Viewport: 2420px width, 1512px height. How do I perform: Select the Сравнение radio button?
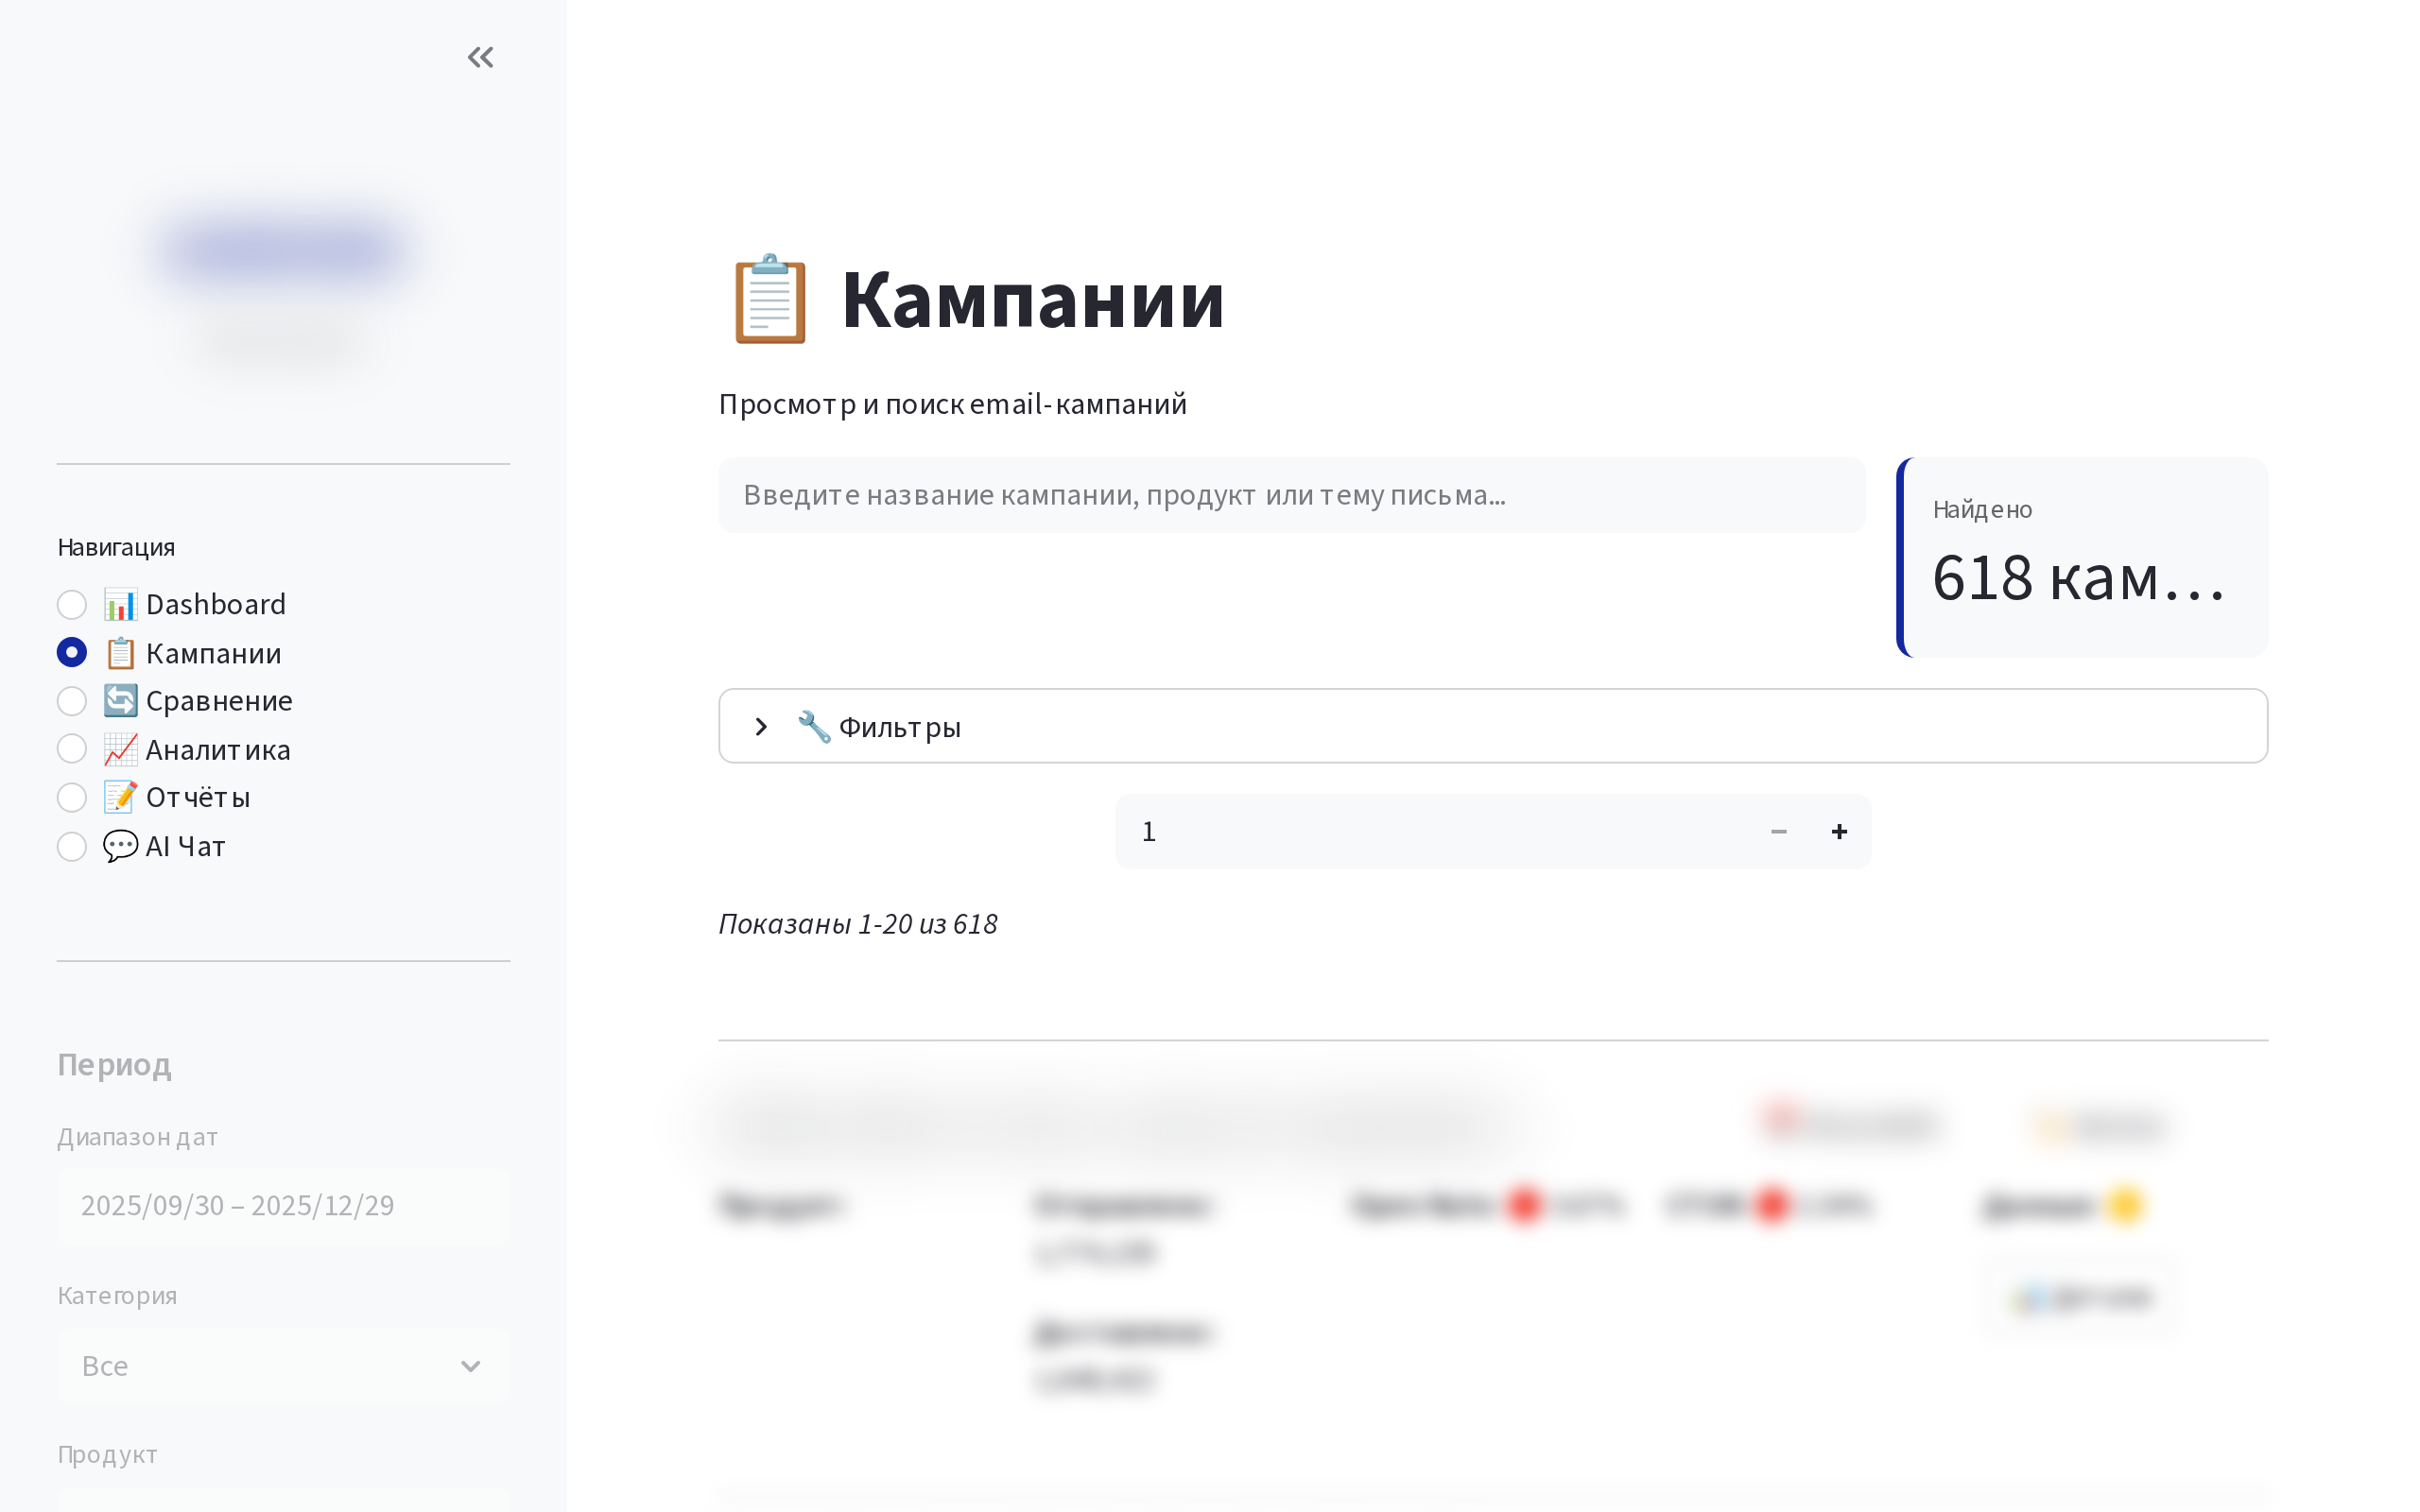click(71, 701)
